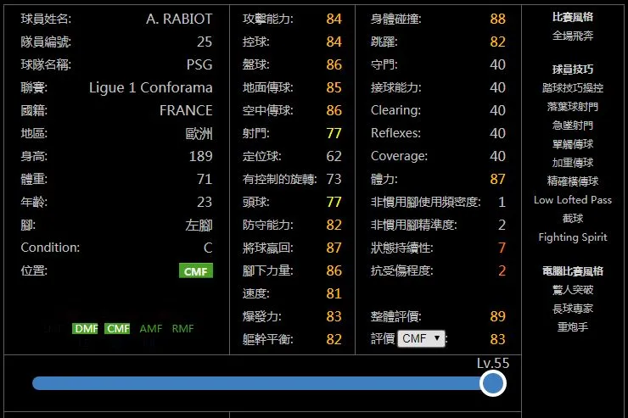Click the age value 23

point(205,202)
